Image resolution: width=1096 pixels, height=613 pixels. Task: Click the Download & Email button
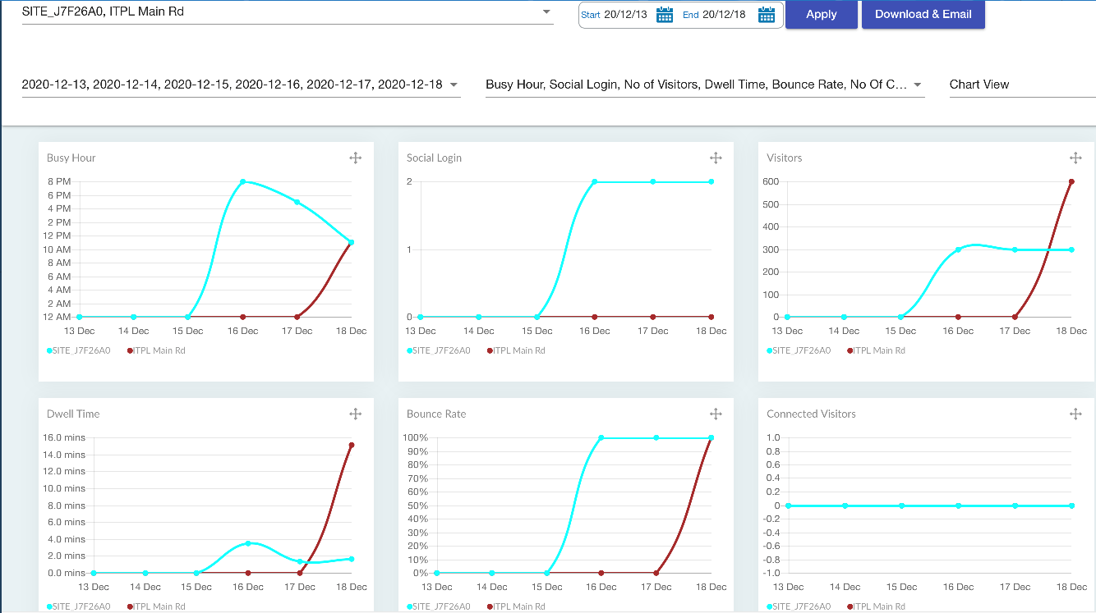tap(923, 14)
